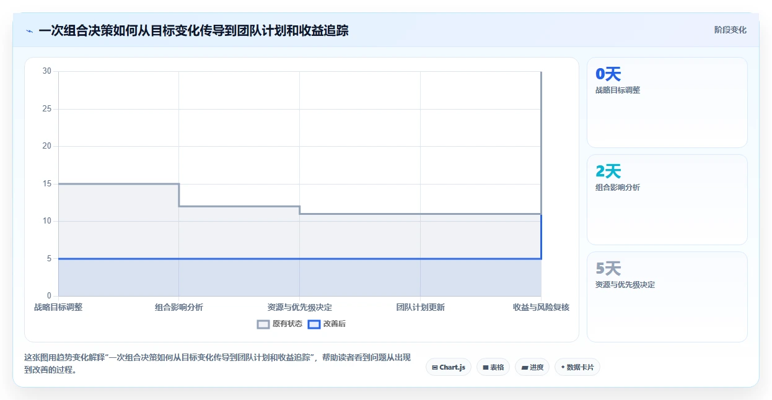Click the 阶段变化 label in header
Image resolution: width=772 pixels, height=400 pixels.
[730, 30]
